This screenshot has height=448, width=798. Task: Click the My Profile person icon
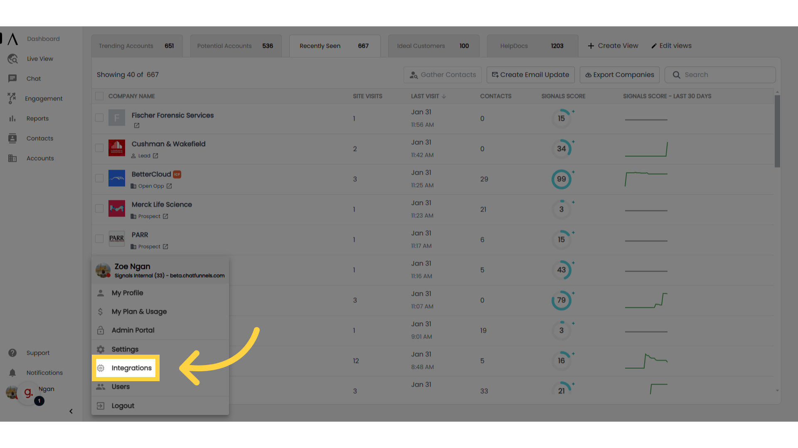[x=101, y=293]
